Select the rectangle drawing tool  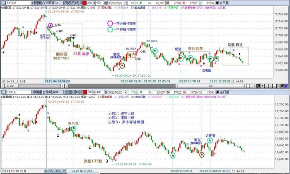point(278,86)
